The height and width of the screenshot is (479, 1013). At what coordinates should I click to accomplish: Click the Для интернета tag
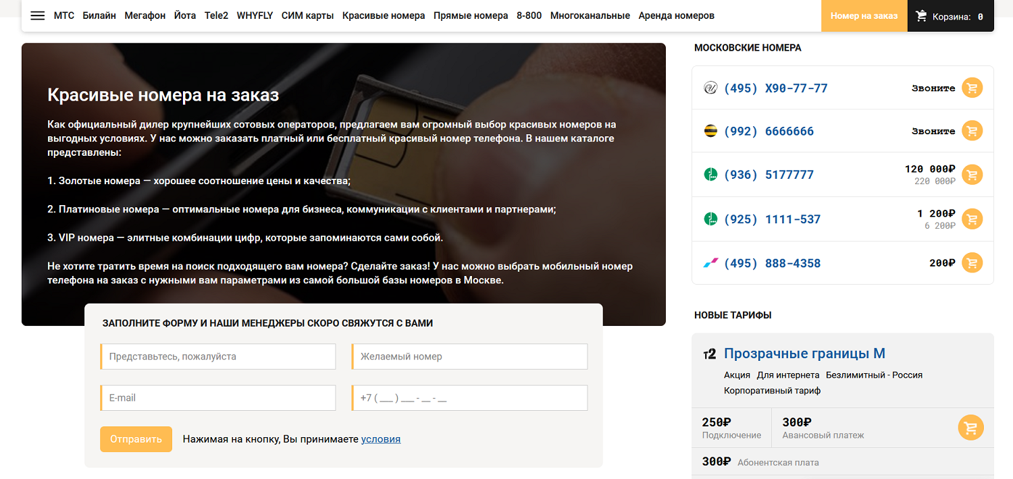point(788,374)
